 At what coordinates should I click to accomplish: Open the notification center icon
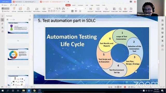click(163, 91)
